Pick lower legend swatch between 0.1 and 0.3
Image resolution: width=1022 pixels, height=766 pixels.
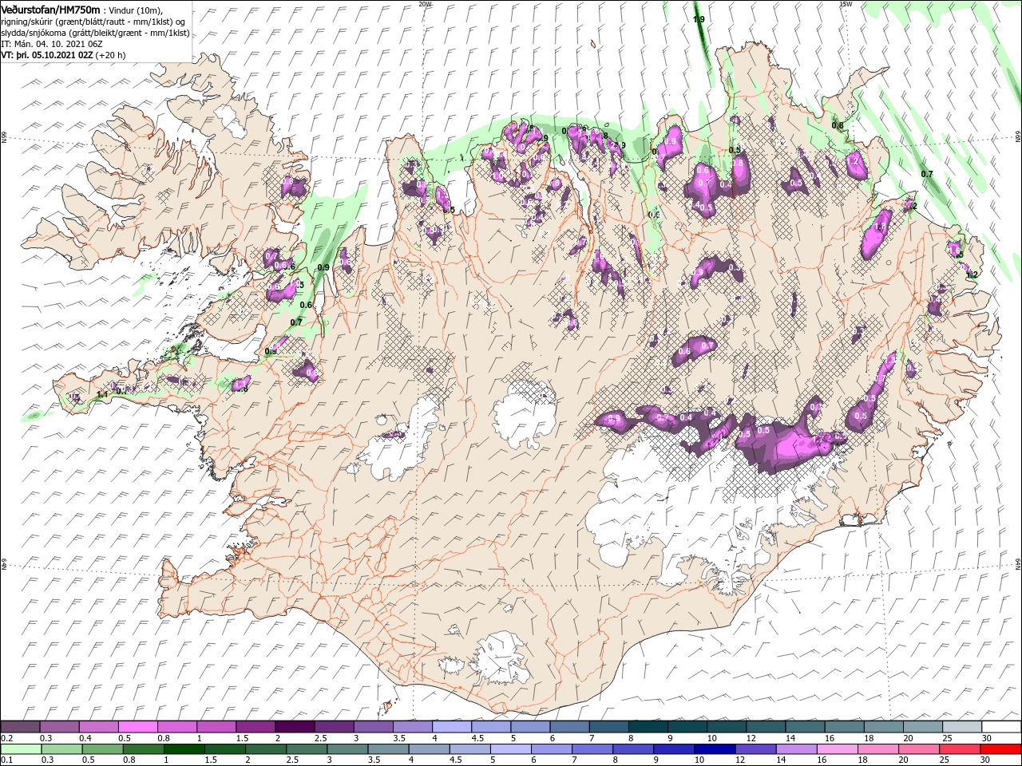click(x=21, y=749)
